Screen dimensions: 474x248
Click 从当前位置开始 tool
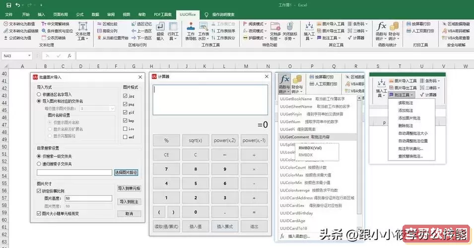(x=113, y=38)
